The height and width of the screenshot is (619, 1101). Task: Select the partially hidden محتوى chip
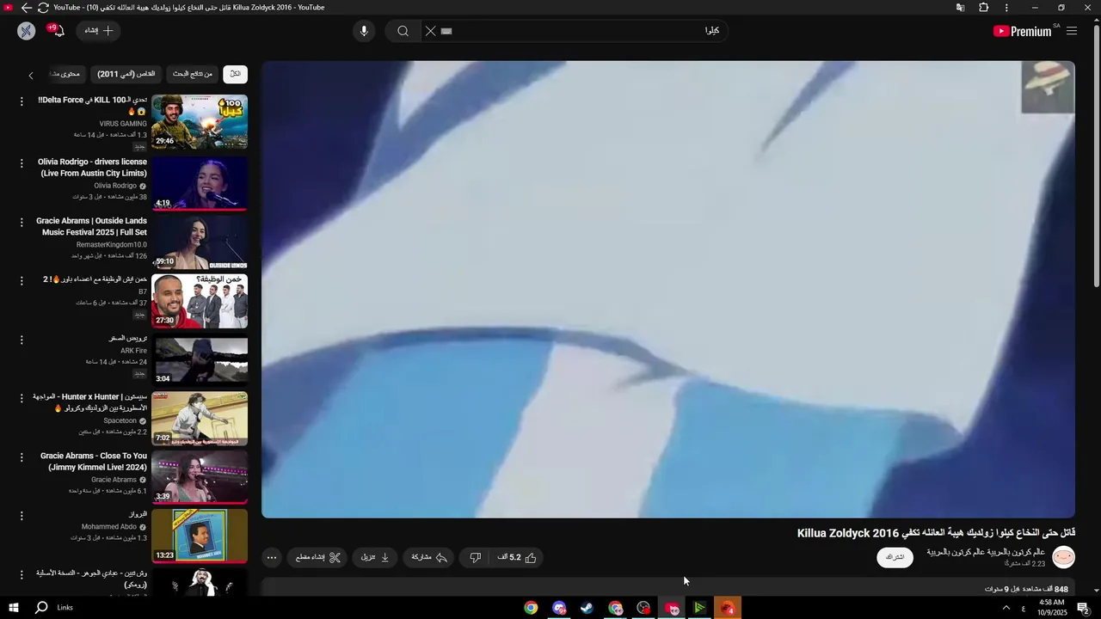click(x=65, y=74)
